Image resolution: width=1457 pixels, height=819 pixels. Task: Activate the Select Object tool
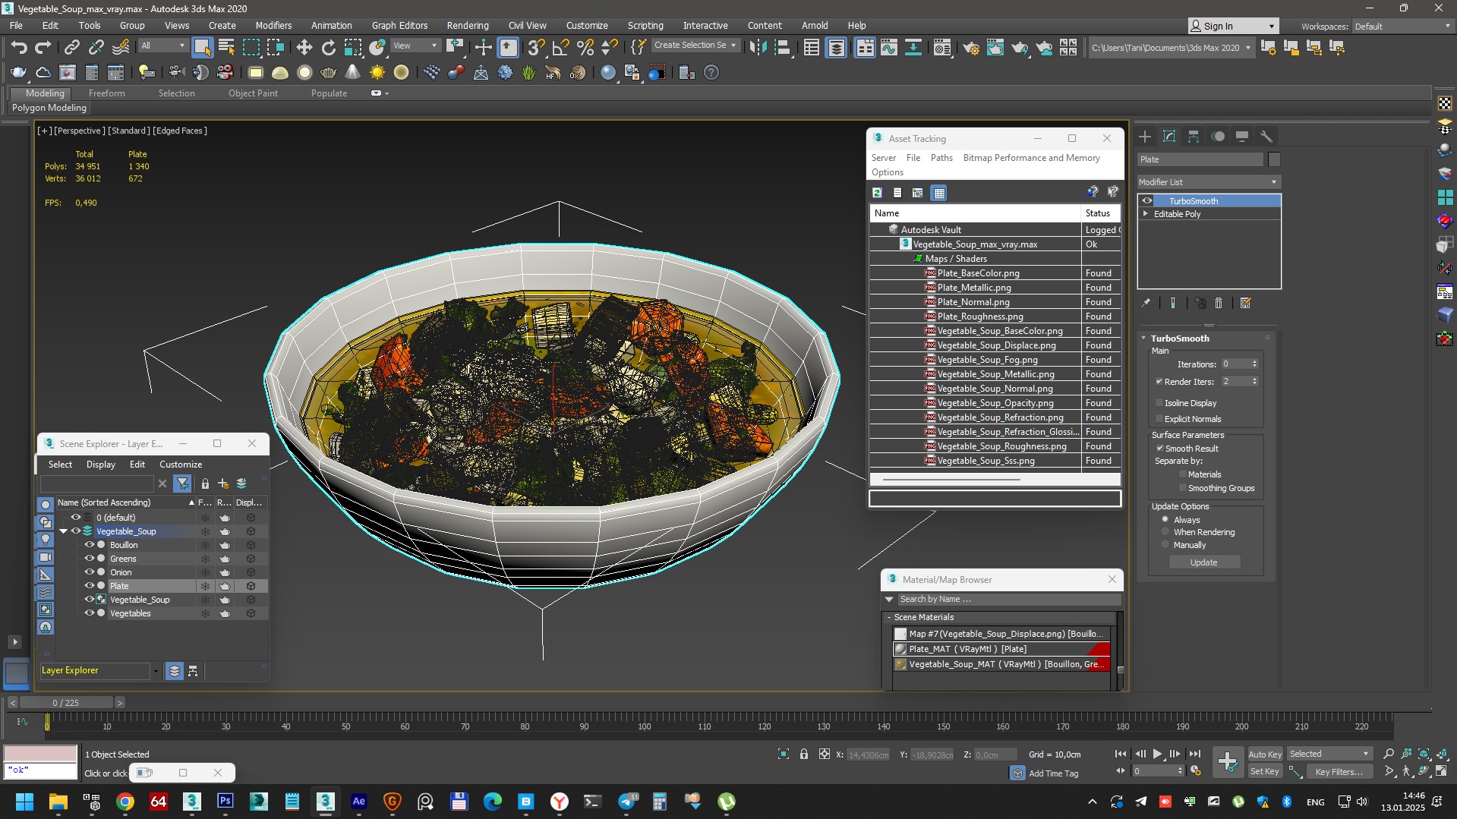202,48
